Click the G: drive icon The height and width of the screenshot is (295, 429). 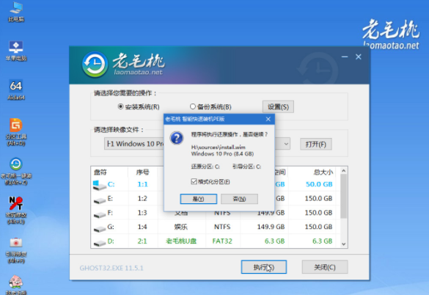(100, 229)
